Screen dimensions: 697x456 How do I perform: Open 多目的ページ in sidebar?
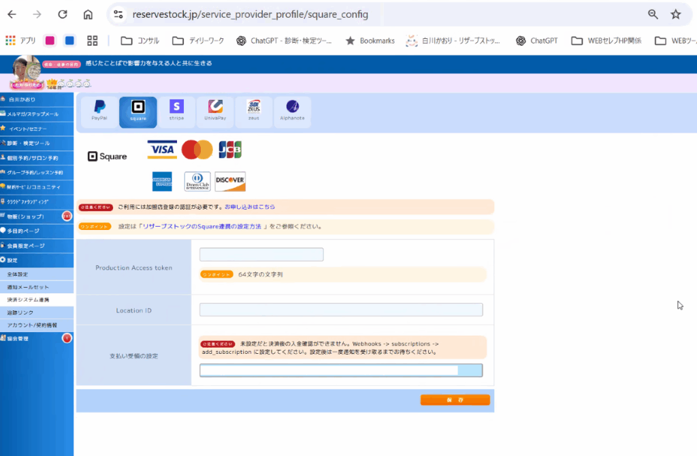click(37, 231)
